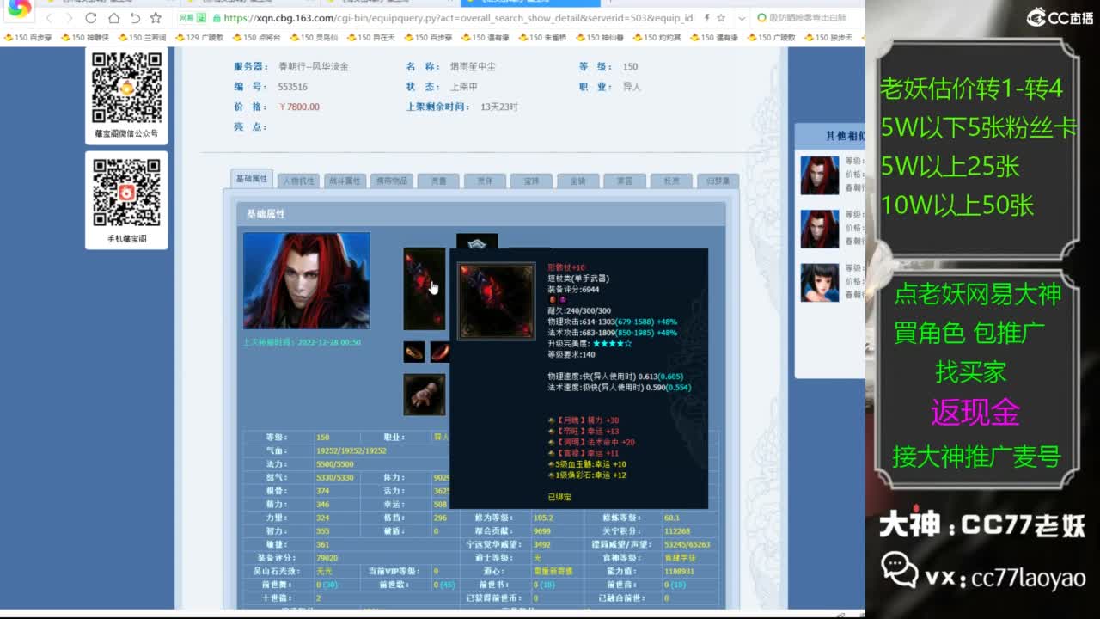Screen dimensions: 1100x619
Task: Click the large weapon image in tooltip
Action: click(x=497, y=301)
